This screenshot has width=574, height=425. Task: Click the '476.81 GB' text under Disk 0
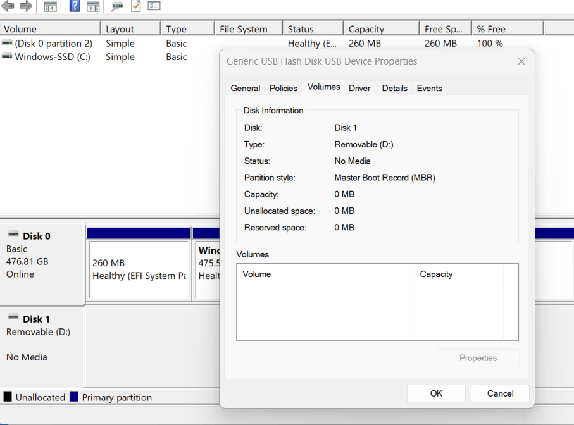[x=27, y=261]
